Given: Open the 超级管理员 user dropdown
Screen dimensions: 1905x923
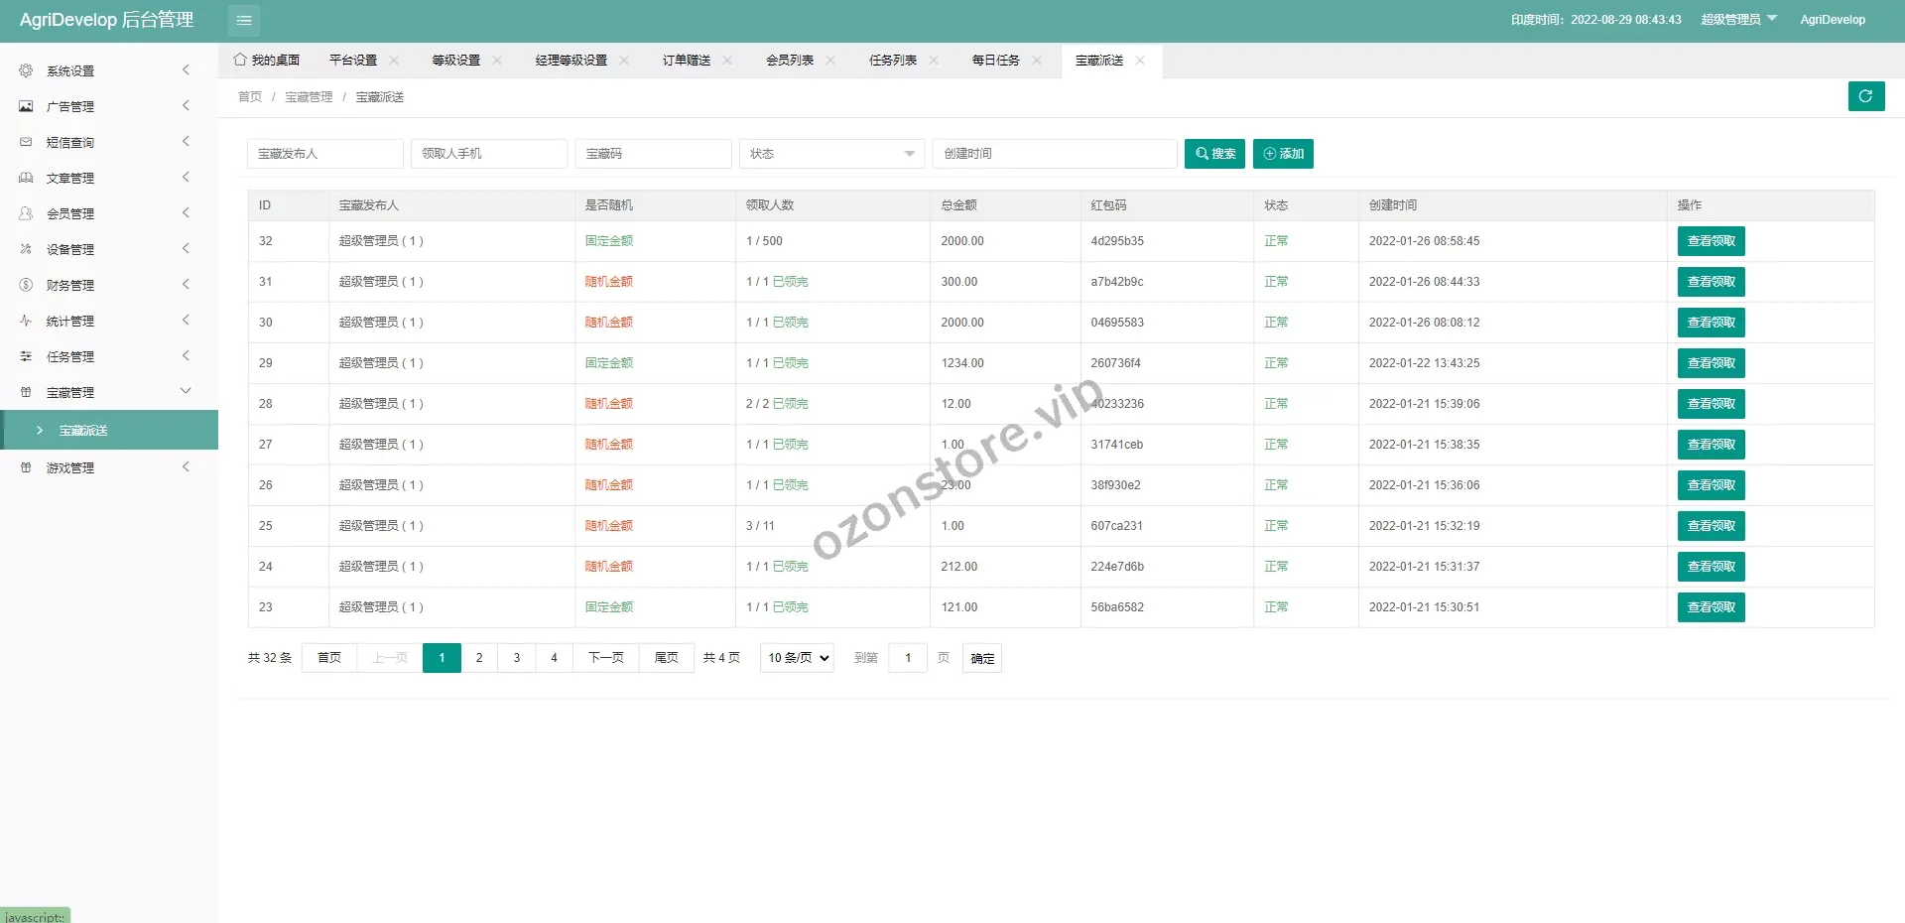Looking at the screenshot, I should point(1738,19).
